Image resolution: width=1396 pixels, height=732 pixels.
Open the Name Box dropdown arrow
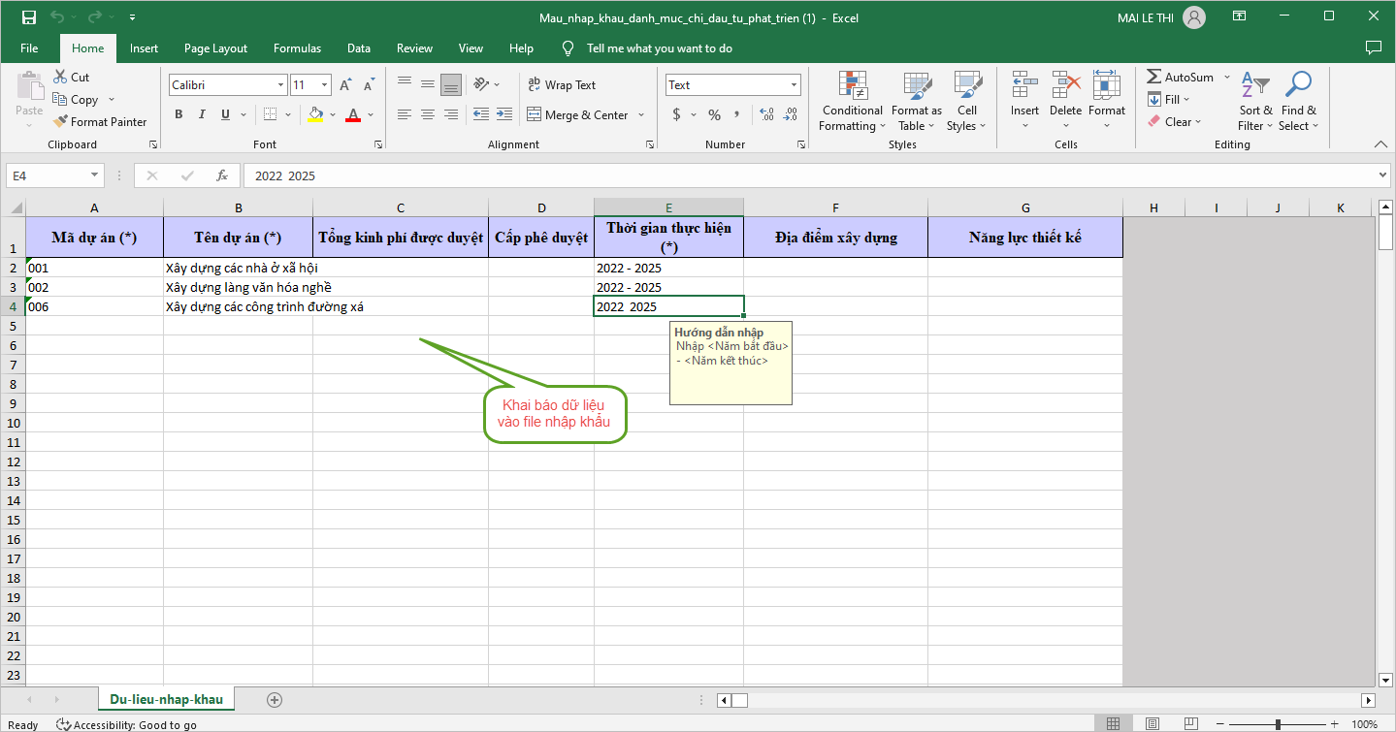point(94,175)
